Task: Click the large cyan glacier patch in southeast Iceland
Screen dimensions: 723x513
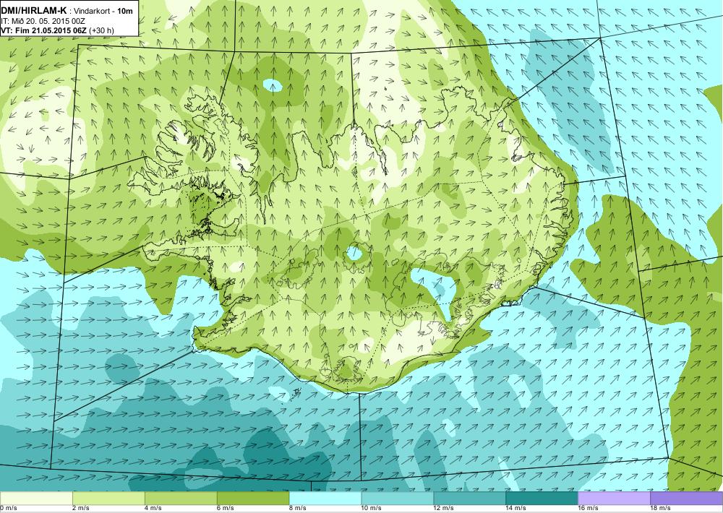Action: tap(433, 288)
